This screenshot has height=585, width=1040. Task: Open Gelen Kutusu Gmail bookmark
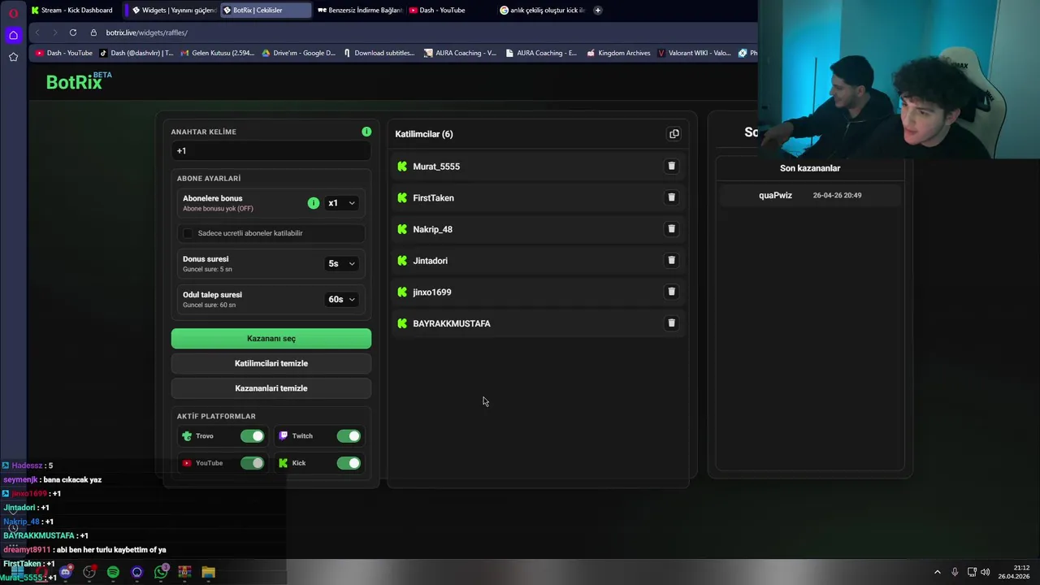218,53
